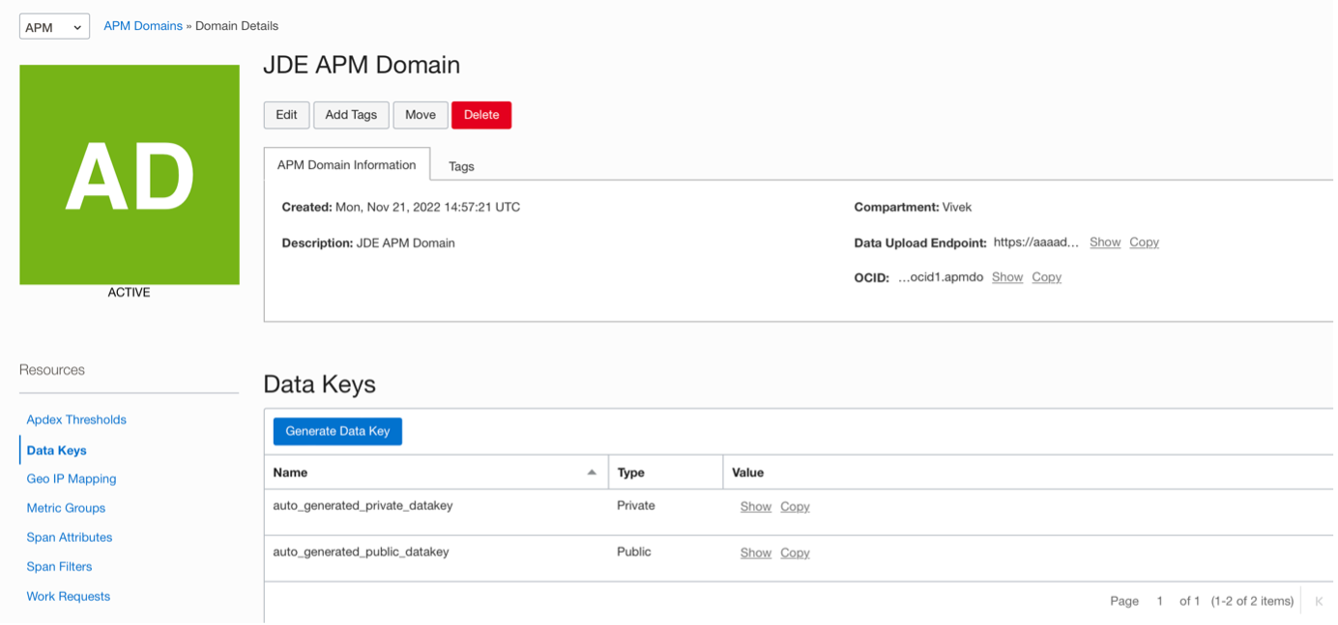Click the red Delete button
Viewport: 1338px width, 625px height.
(x=481, y=115)
